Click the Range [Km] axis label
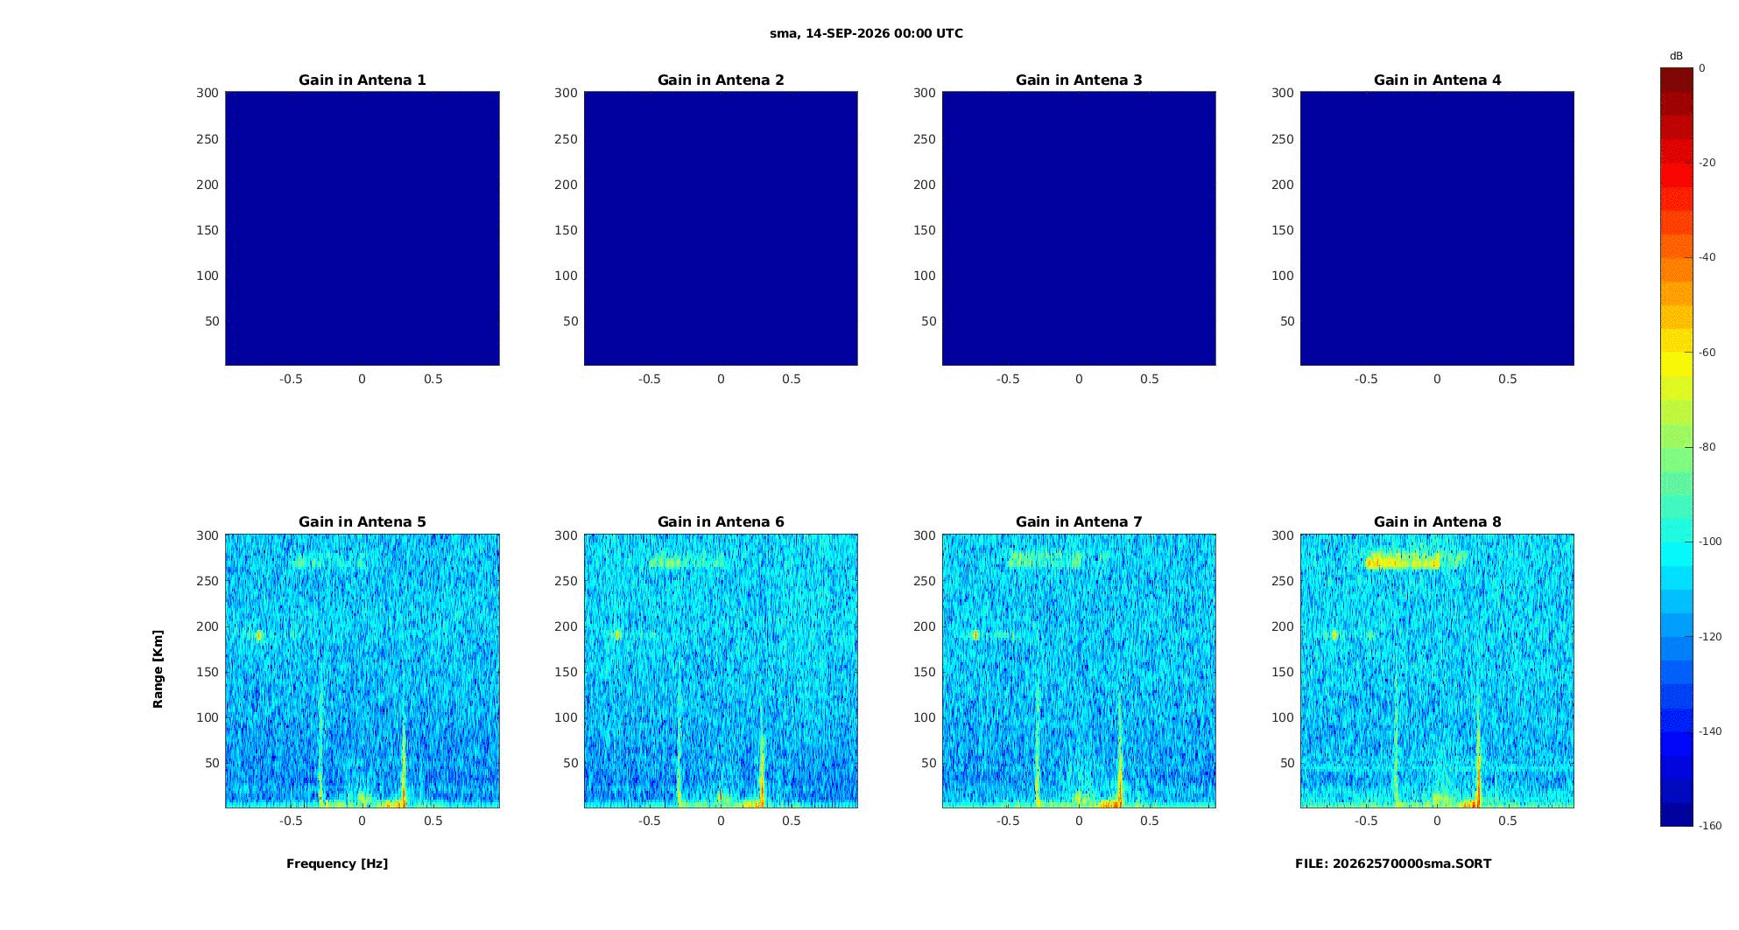This screenshot has height=930, width=1739. pos(158,669)
